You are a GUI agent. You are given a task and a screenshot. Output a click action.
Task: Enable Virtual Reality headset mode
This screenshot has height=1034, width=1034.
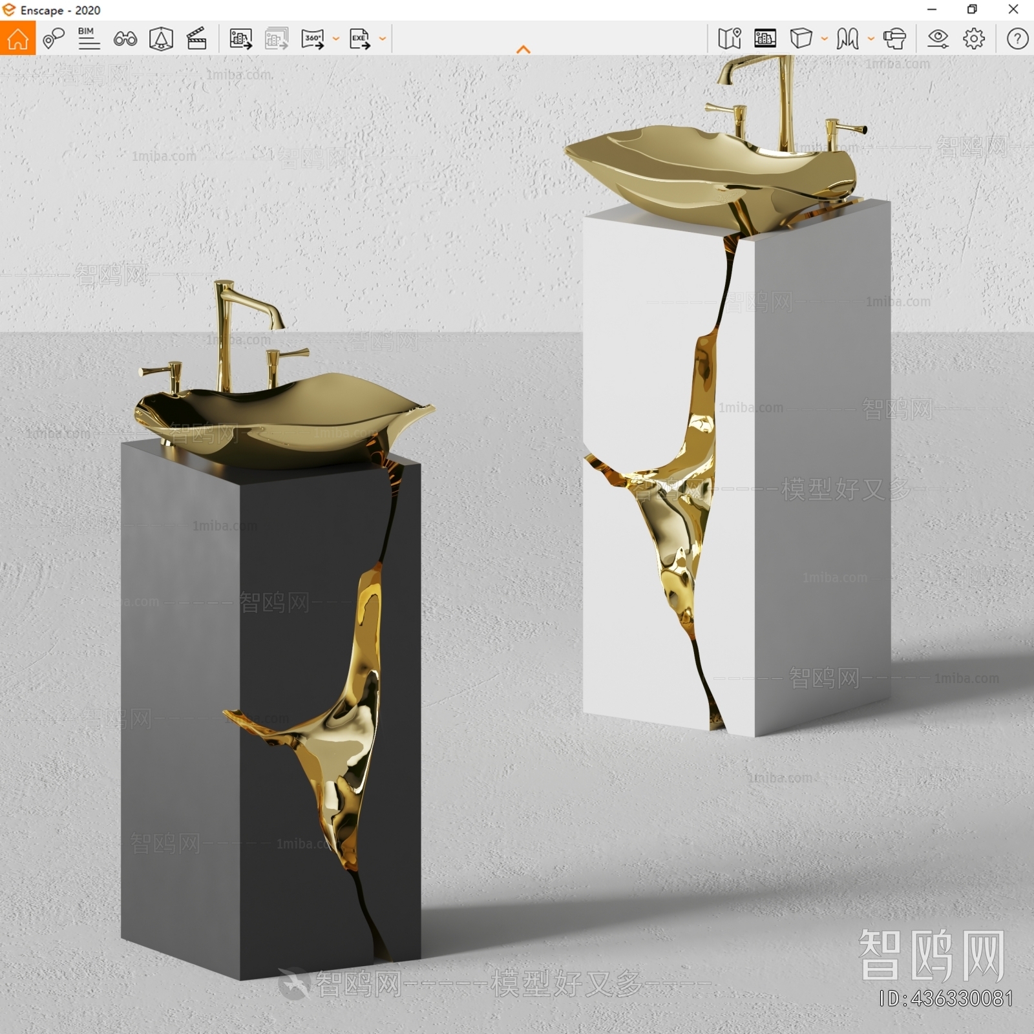point(895,39)
